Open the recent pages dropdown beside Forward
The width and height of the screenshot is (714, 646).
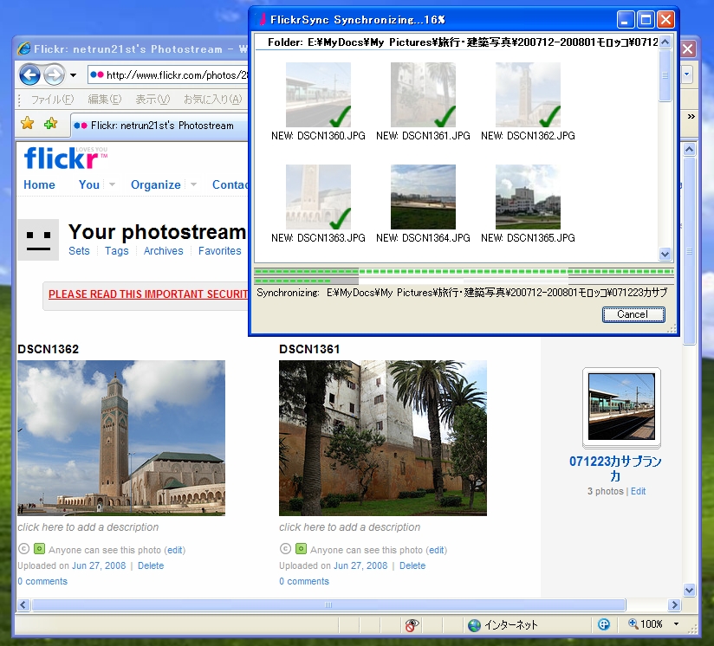(73, 75)
